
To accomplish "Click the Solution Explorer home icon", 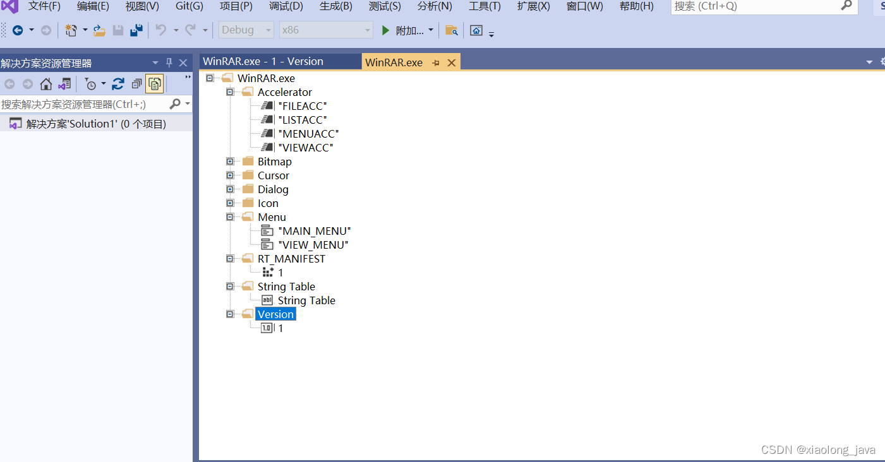I will click(x=46, y=84).
